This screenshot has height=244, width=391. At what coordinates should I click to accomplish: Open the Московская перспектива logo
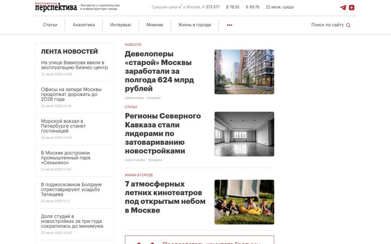point(56,7)
